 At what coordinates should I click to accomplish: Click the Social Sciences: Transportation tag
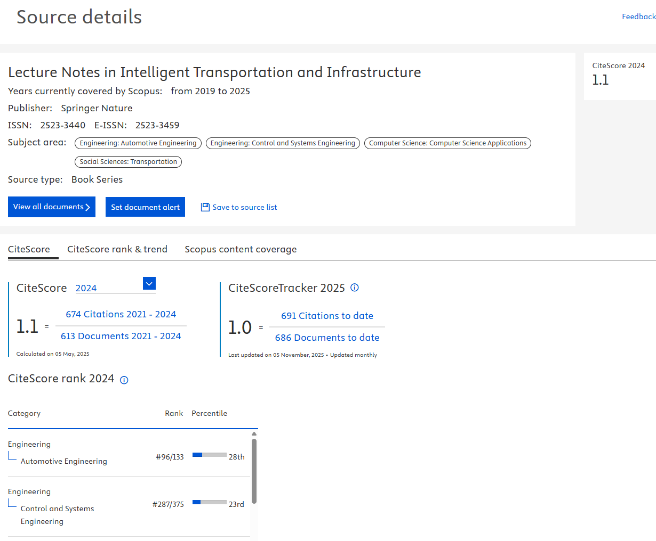(x=128, y=161)
